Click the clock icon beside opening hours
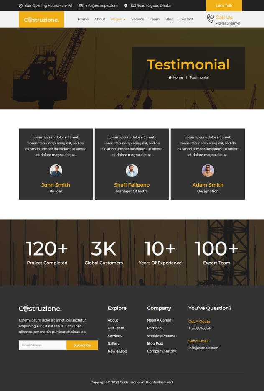264x391 pixels. [x=20, y=6]
